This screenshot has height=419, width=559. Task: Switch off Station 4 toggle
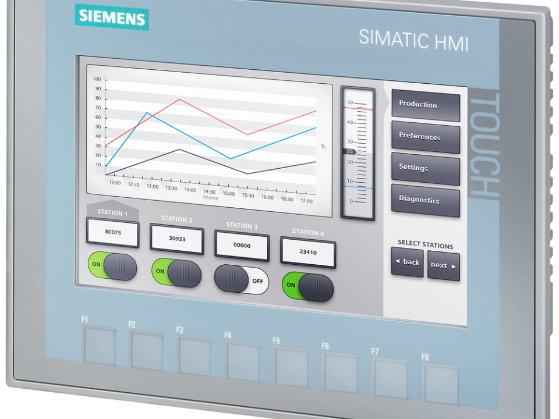(307, 287)
